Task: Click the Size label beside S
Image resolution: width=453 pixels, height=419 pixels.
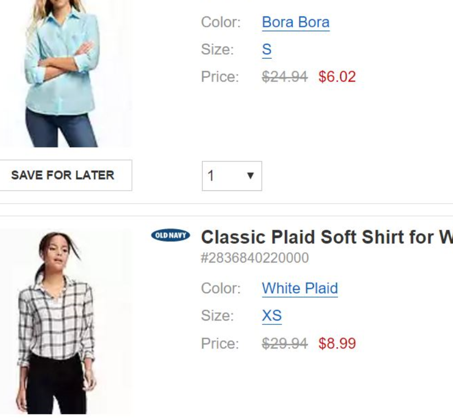Action: click(217, 50)
